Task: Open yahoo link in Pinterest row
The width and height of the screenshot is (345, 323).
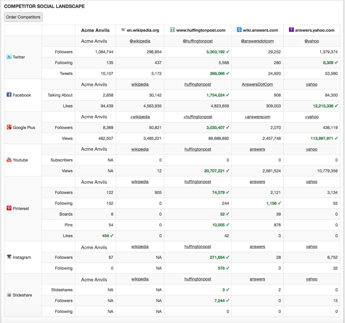Action: 312,182
